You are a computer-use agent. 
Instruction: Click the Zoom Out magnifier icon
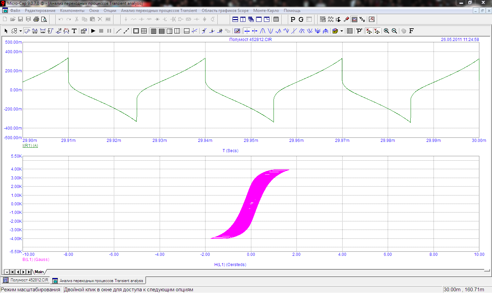(x=394, y=31)
